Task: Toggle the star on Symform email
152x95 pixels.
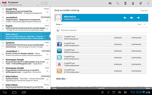Action: (x=47, y=46)
